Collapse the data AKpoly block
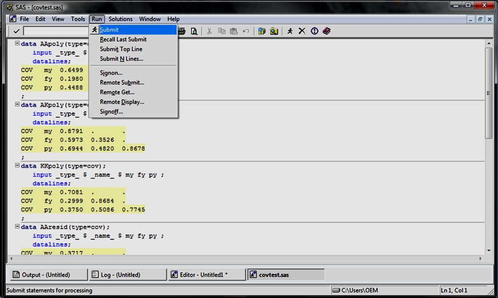498x298 pixels. point(17,104)
